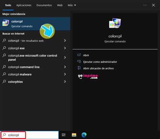The width and height of the screenshot is (160, 139).
Task: Expand the colorcpl malware suggestion arrow
Action: click(x=65, y=74)
